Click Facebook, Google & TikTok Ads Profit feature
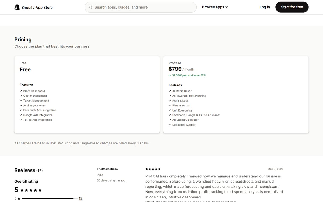Screen dimensions: 323x202 pos(196,115)
